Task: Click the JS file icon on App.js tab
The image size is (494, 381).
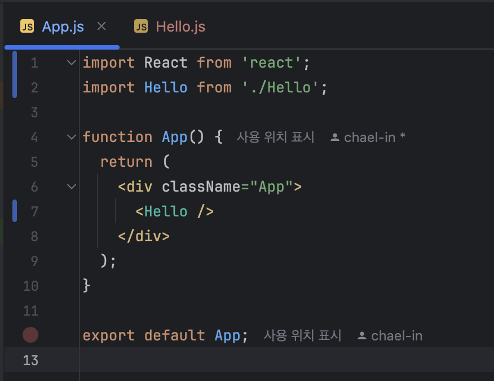Action: 27,26
